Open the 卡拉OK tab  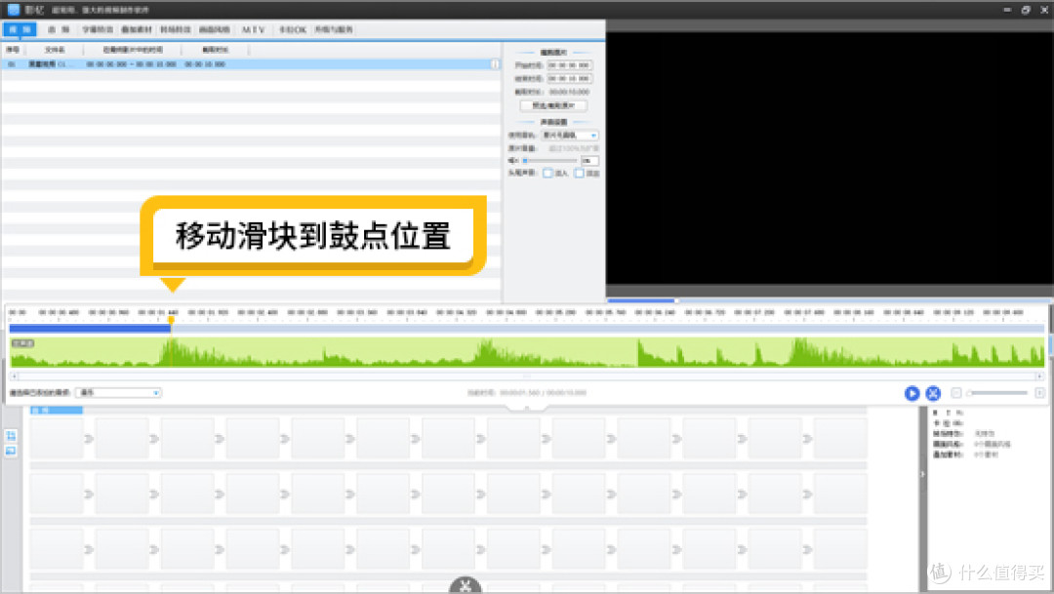point(293,29)
